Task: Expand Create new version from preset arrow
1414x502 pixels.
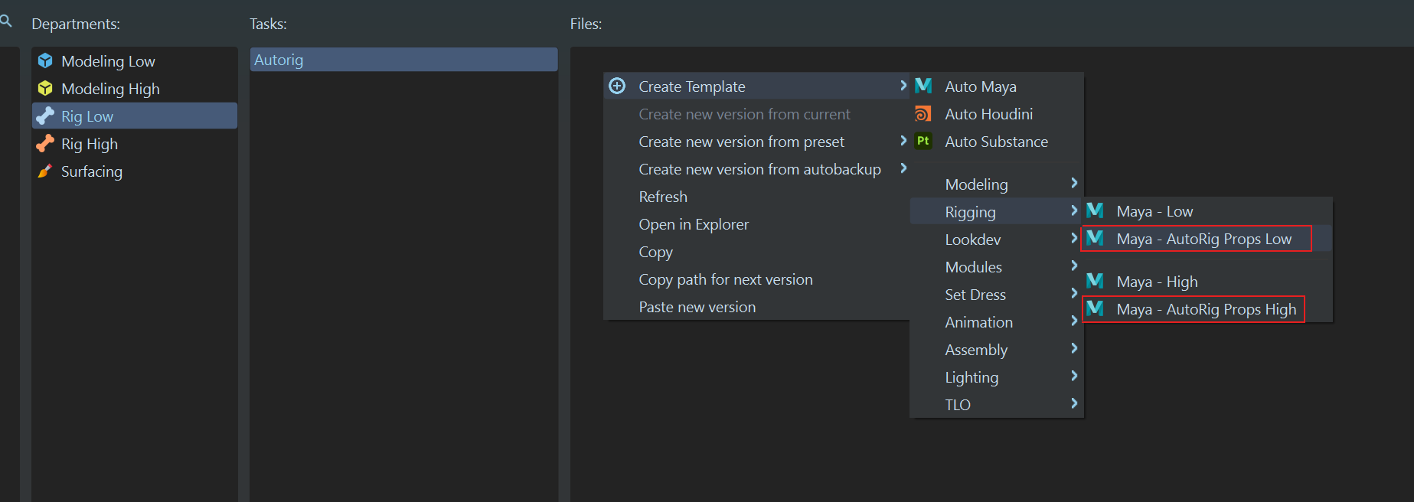Action: click(903, 142)
